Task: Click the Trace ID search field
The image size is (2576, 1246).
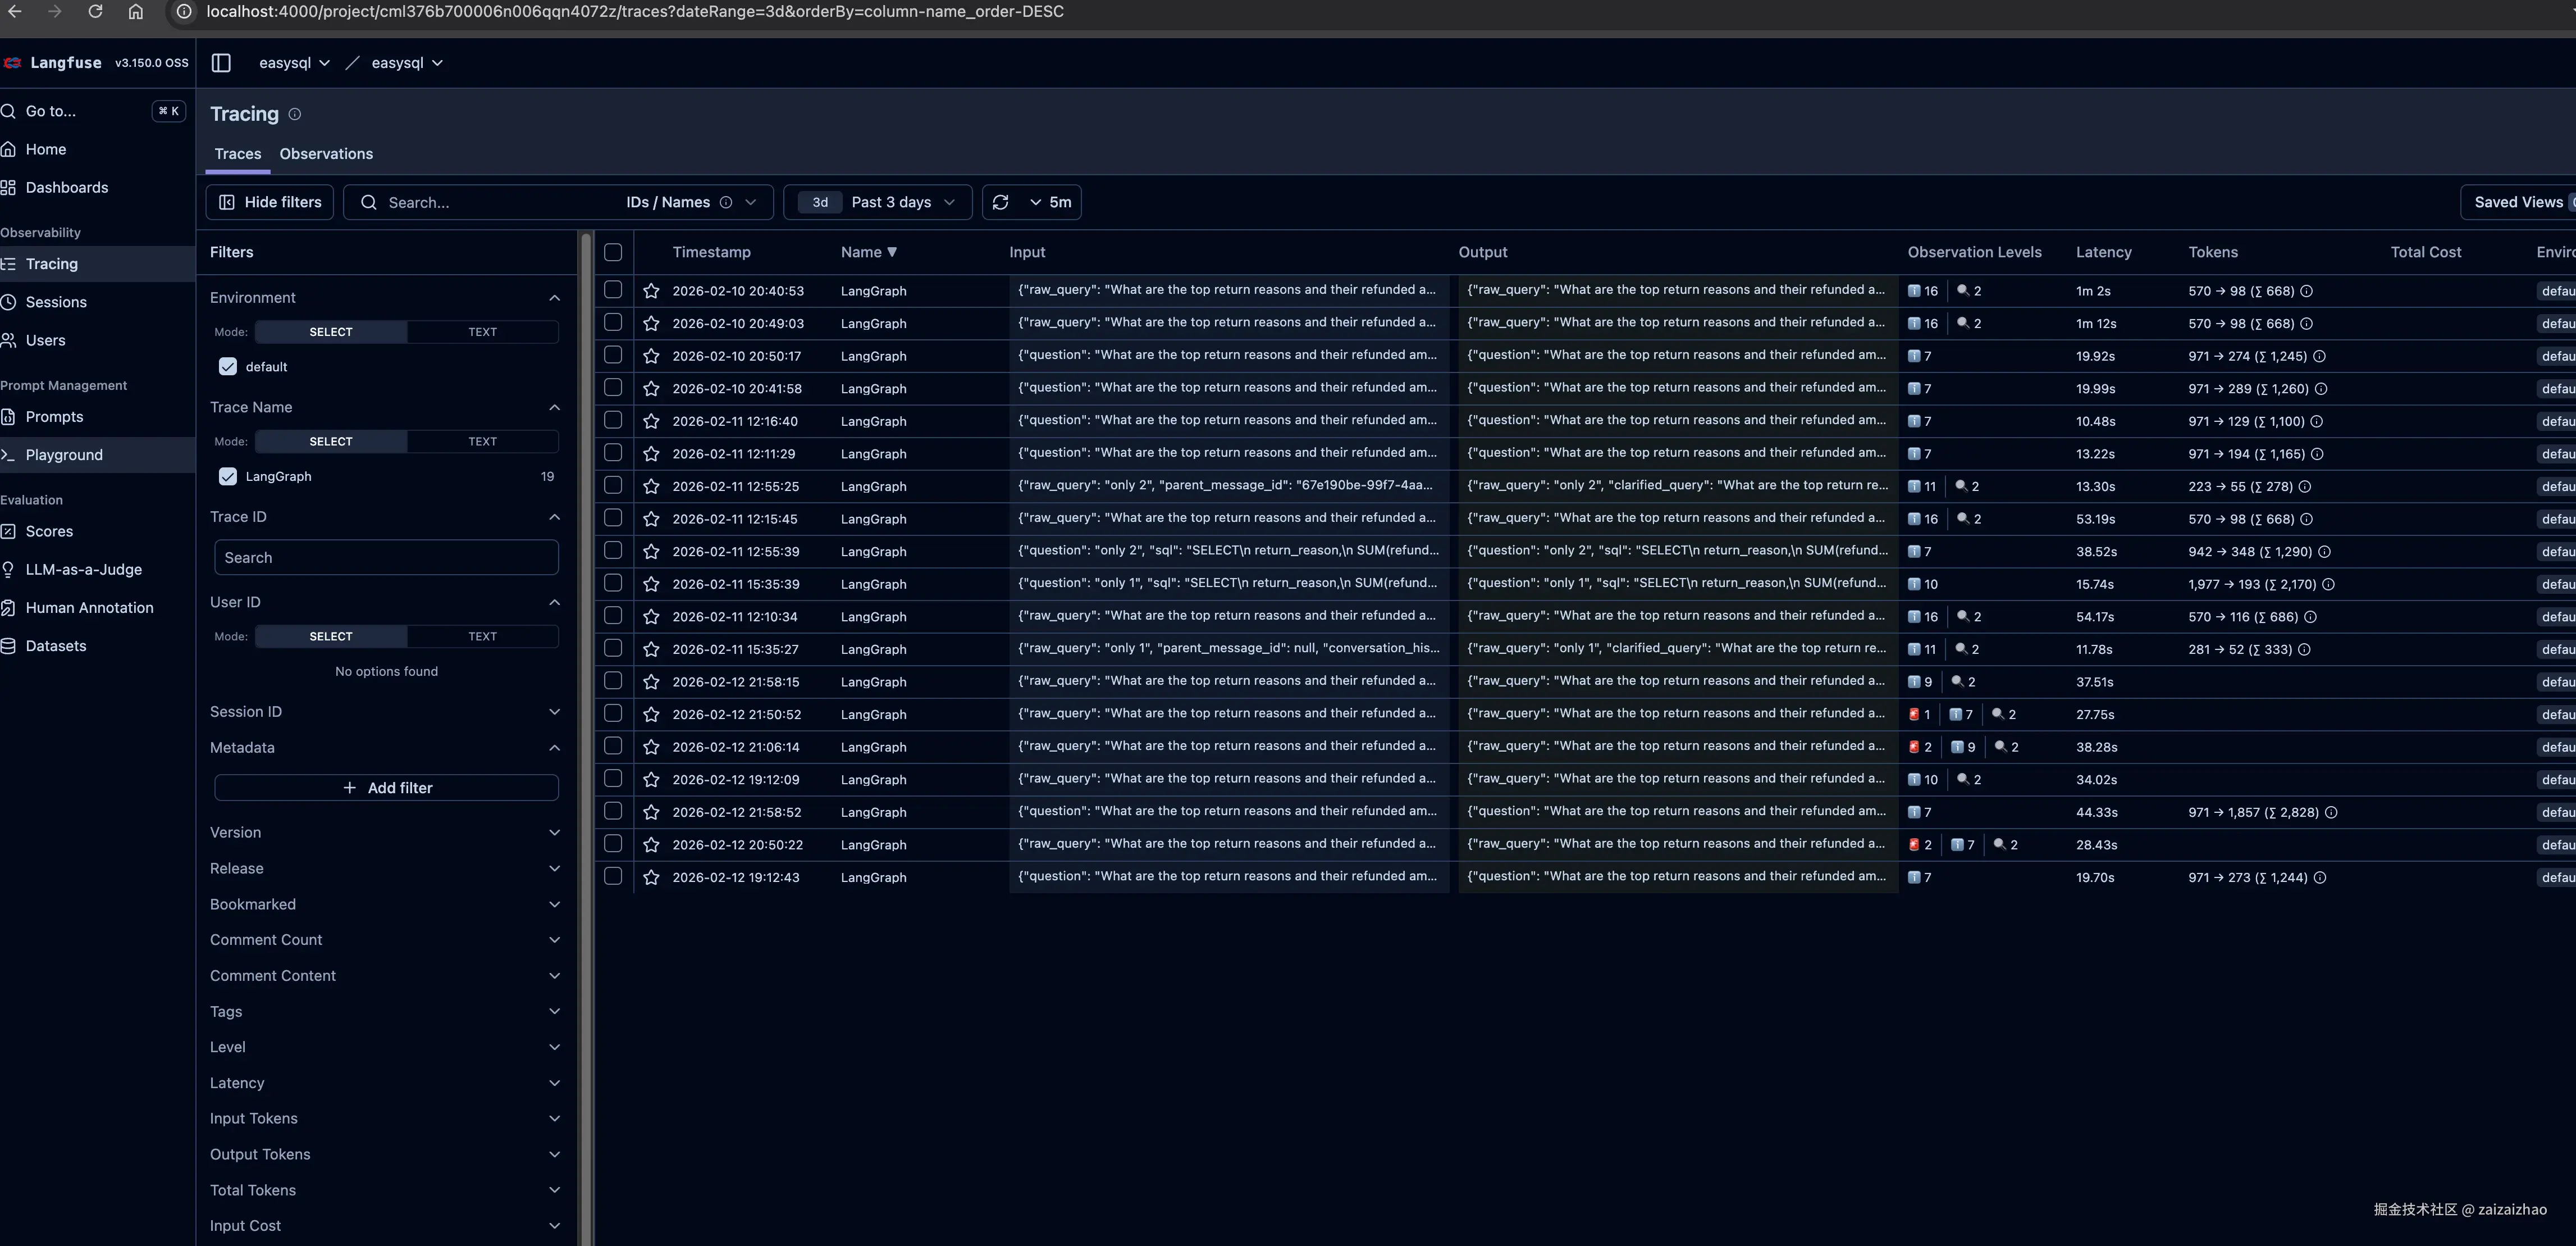Action: point(386,557)
